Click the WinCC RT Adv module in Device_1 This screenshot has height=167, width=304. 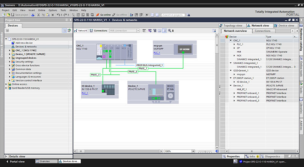[x=170, y=92]
